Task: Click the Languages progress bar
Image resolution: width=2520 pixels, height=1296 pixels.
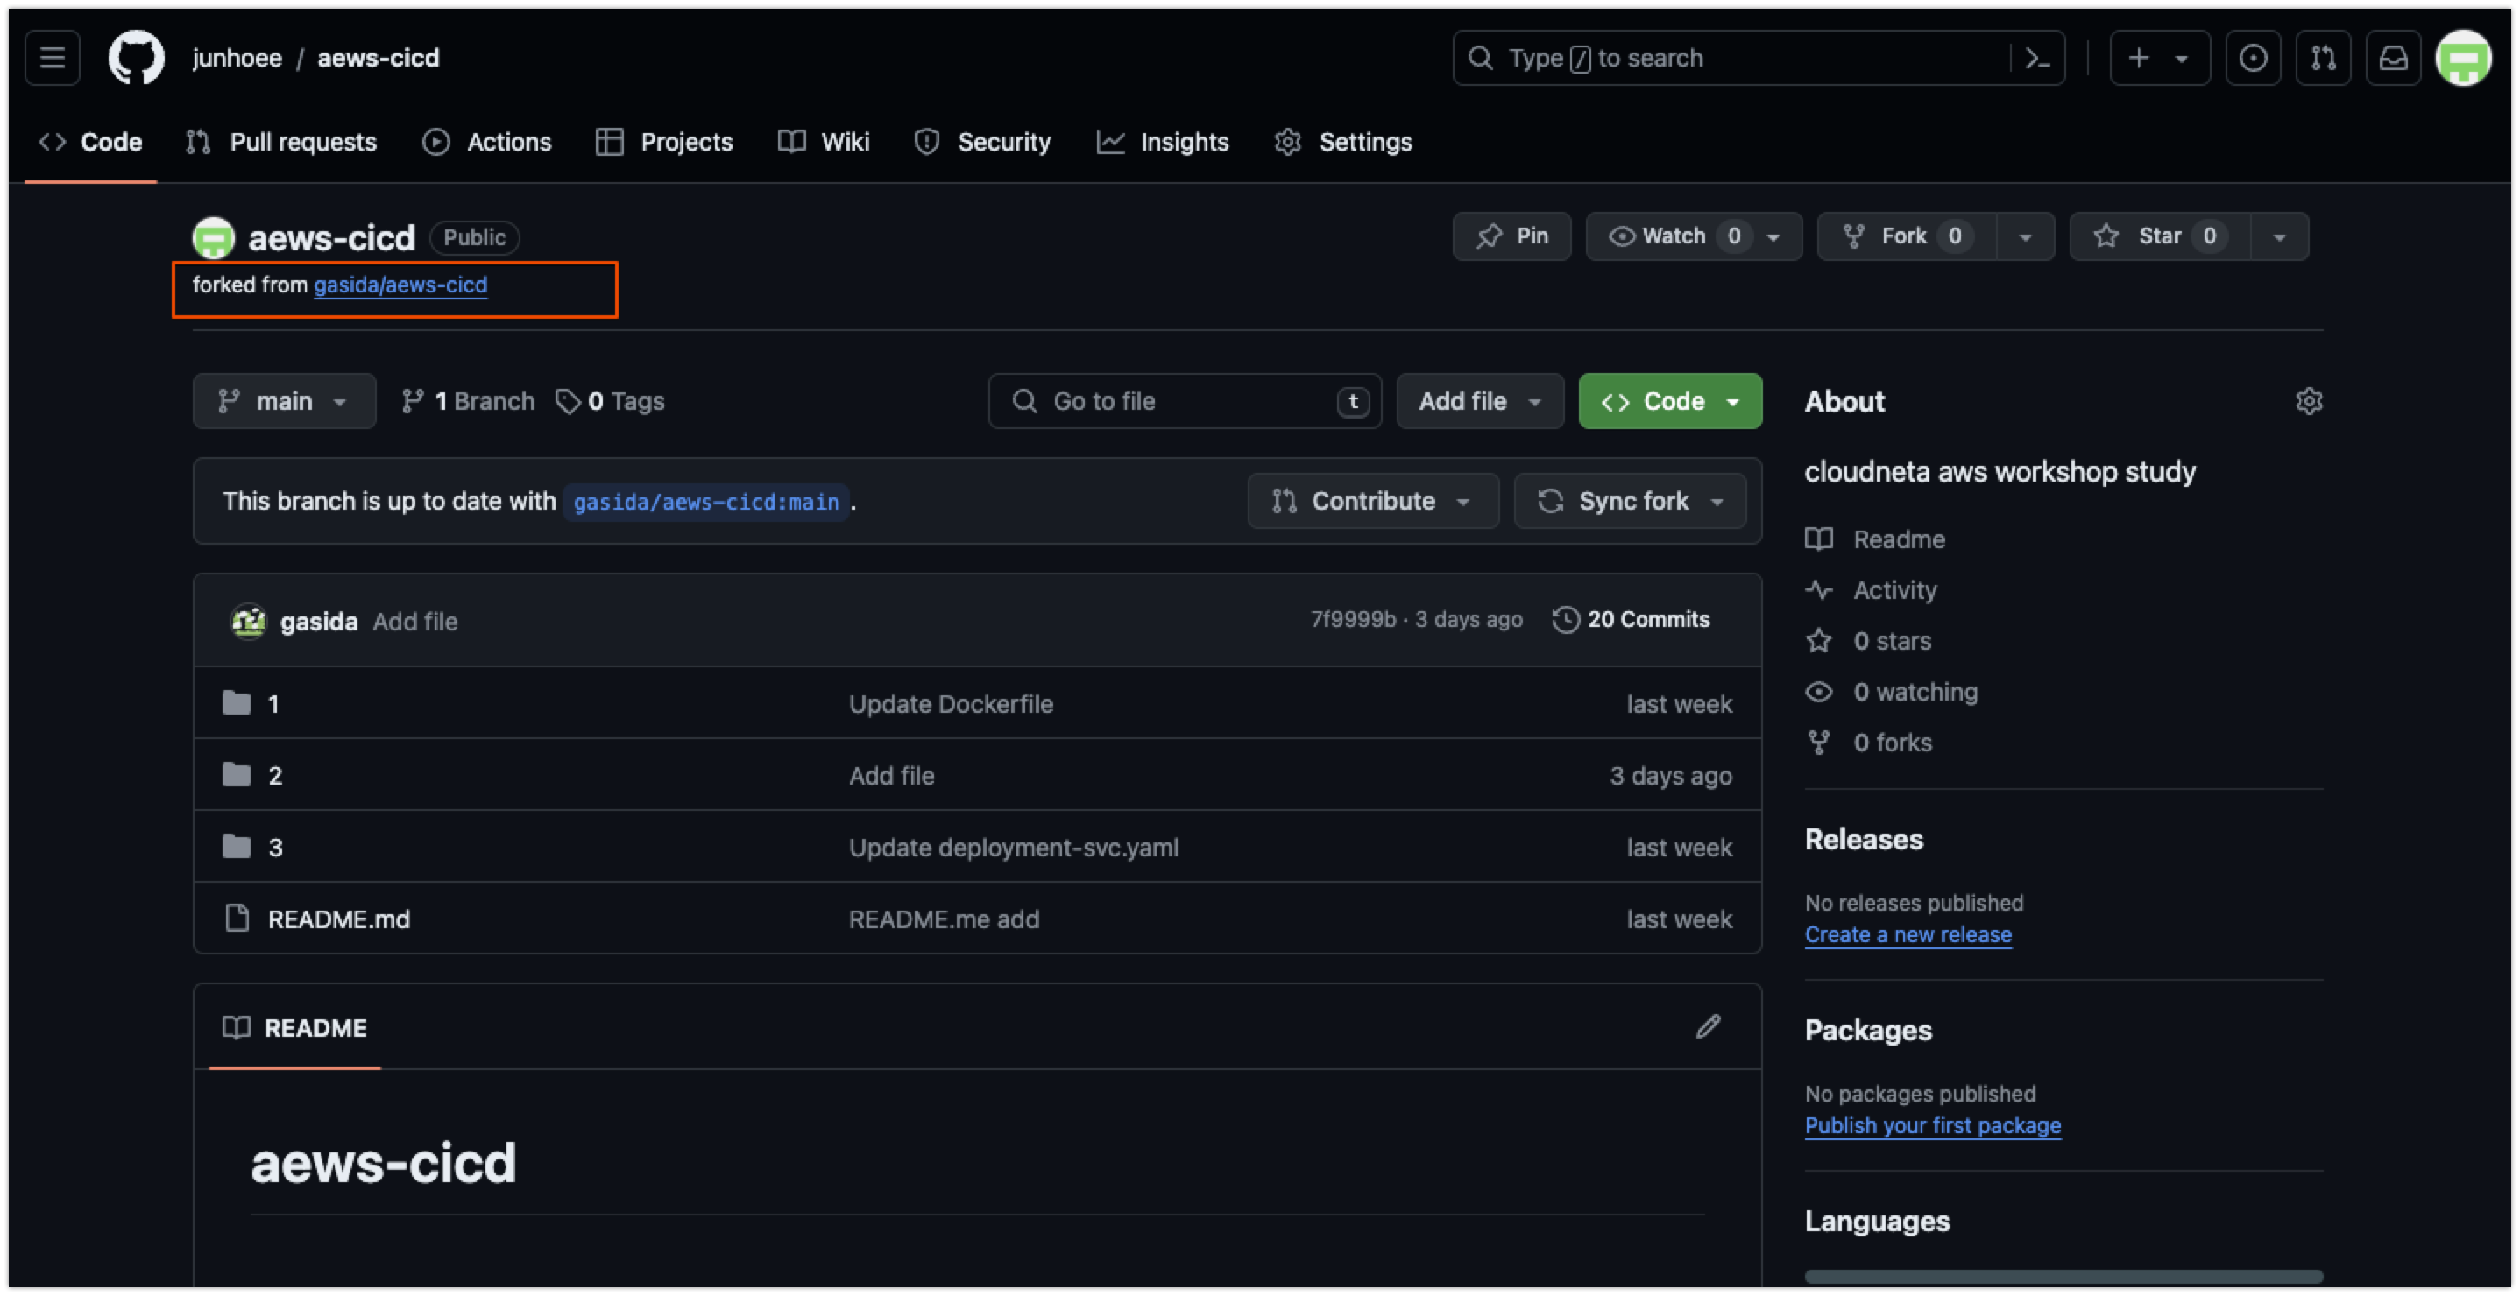Action: pyautogui.click(x=2063, y=1276)
